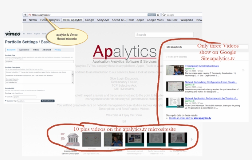
Task: Open the Google bookmark
Action: (x=90, y=20)
